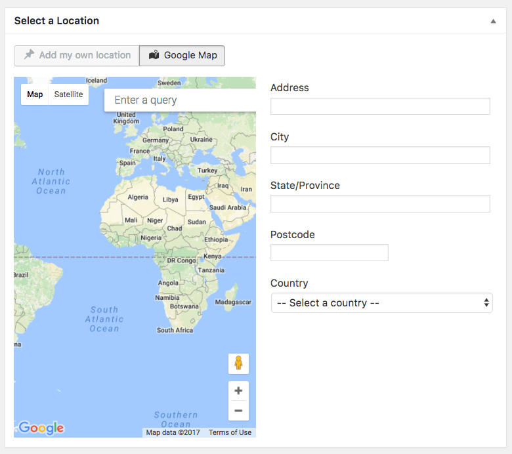Click Namibia label on the map
The width and height of the screenshot is (512, 454).
[x=167, y=298]
